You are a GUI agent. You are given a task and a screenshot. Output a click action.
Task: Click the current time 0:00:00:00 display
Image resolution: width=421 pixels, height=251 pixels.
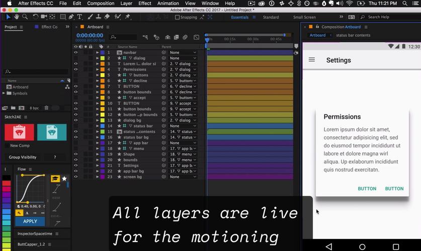[90, 35]
